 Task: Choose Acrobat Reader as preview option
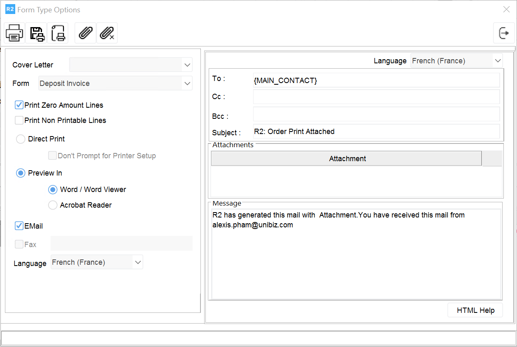click(x=53, y=205)
